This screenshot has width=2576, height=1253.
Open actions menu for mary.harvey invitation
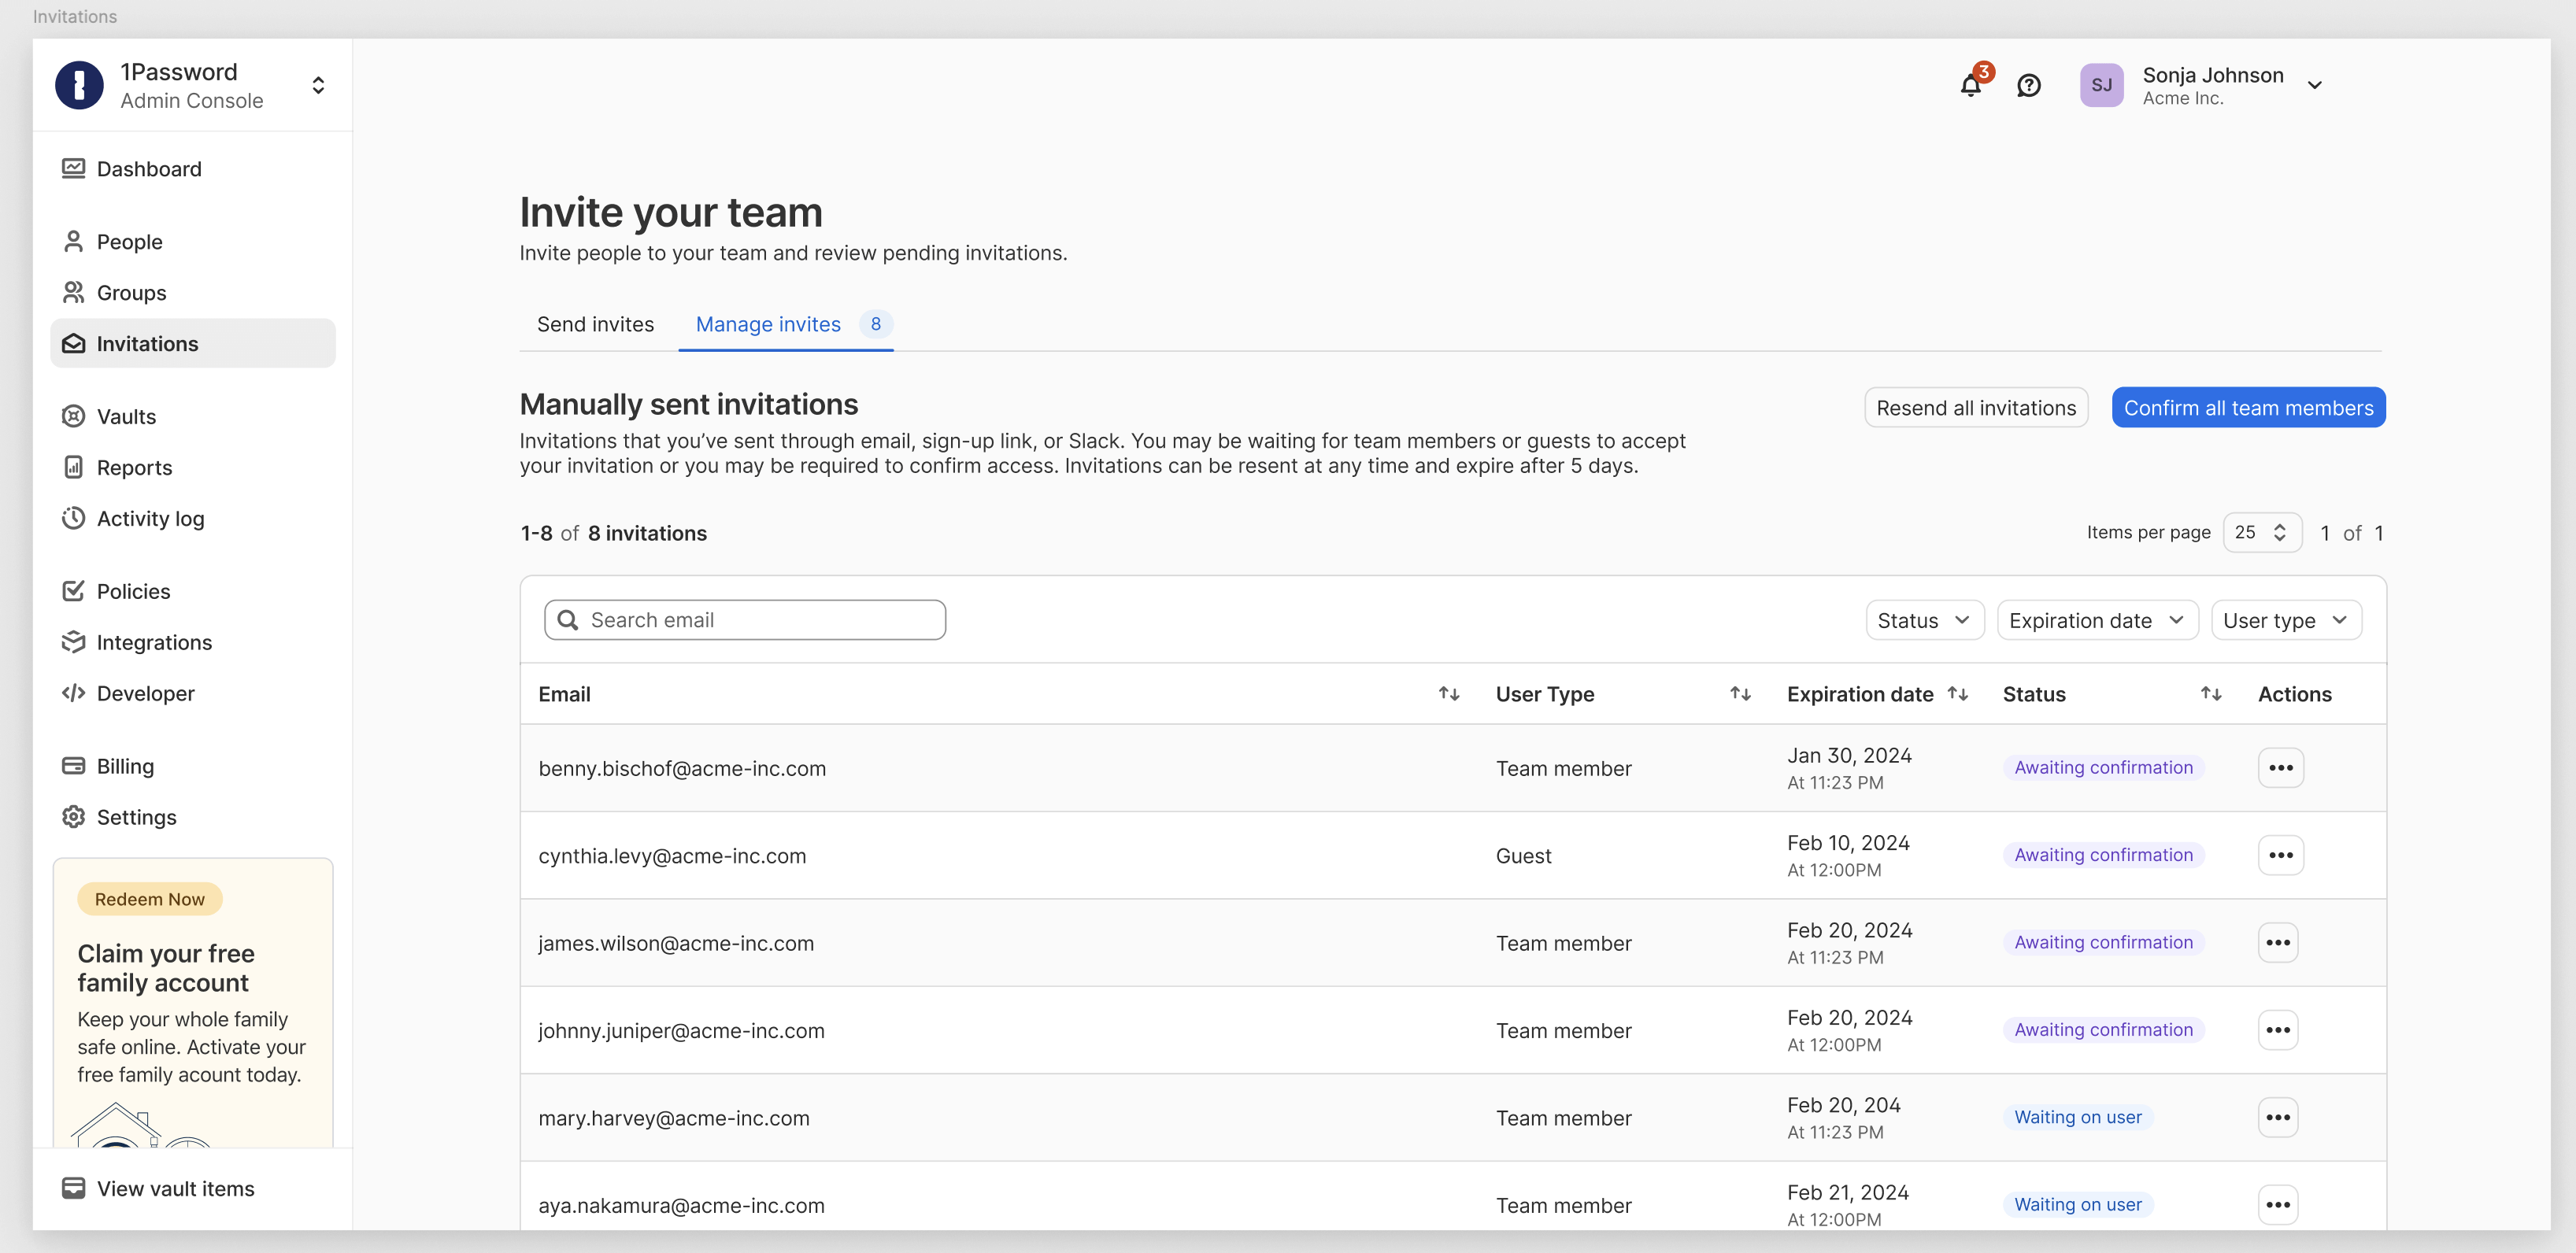click(2277, 1117)
